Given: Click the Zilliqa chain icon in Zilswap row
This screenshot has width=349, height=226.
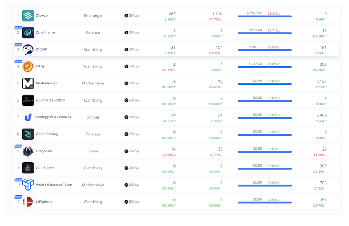Looking at the screenshot, I should pos(126,16).
